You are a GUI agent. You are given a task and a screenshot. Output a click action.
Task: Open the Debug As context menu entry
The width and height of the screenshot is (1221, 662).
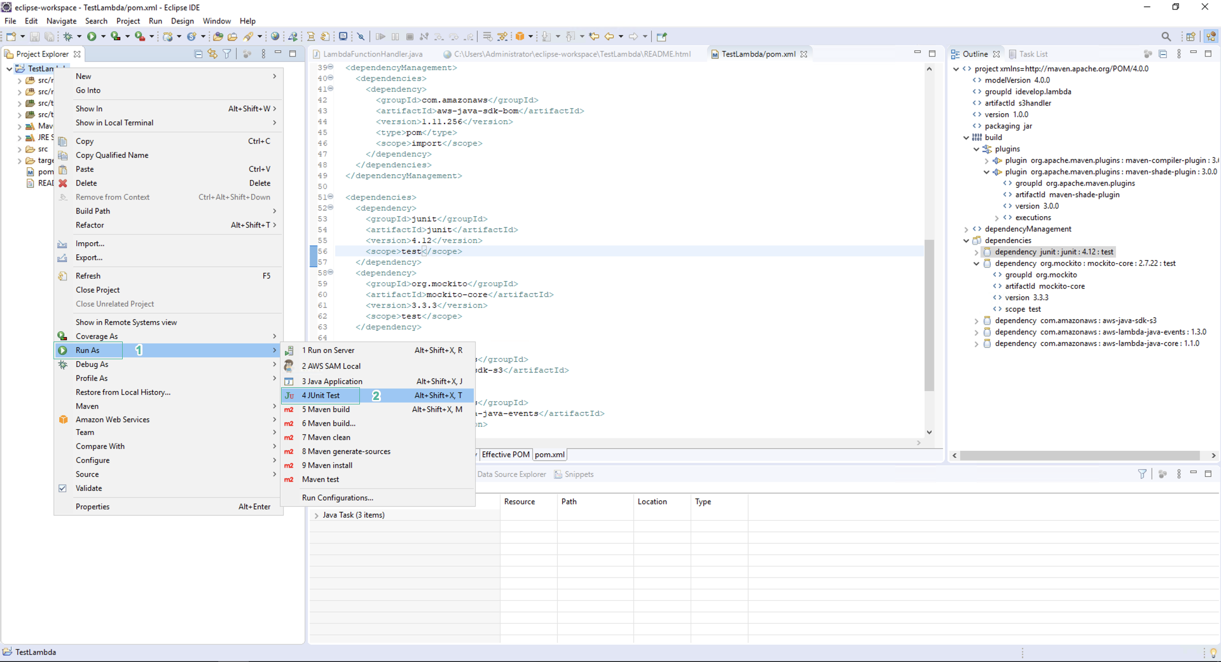(169, 364)
